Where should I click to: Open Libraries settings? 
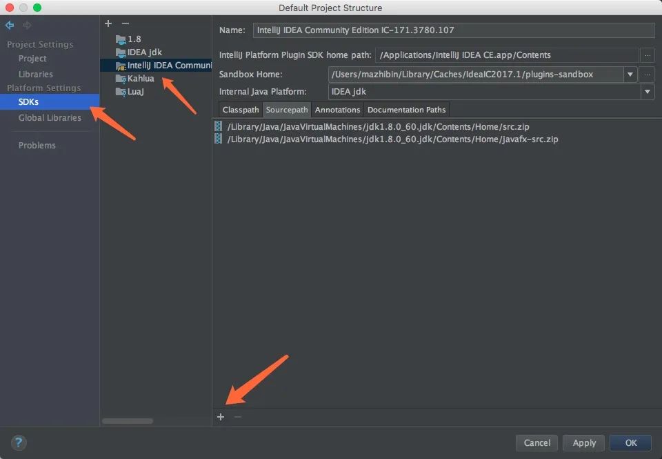click(x=36, y=74)
